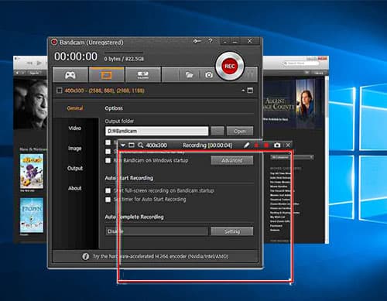The height and width of the screenshot is (301, 387).
Task: Open the categories dropdown in iTunes sidebar
Action: click(x=292, y=157)
